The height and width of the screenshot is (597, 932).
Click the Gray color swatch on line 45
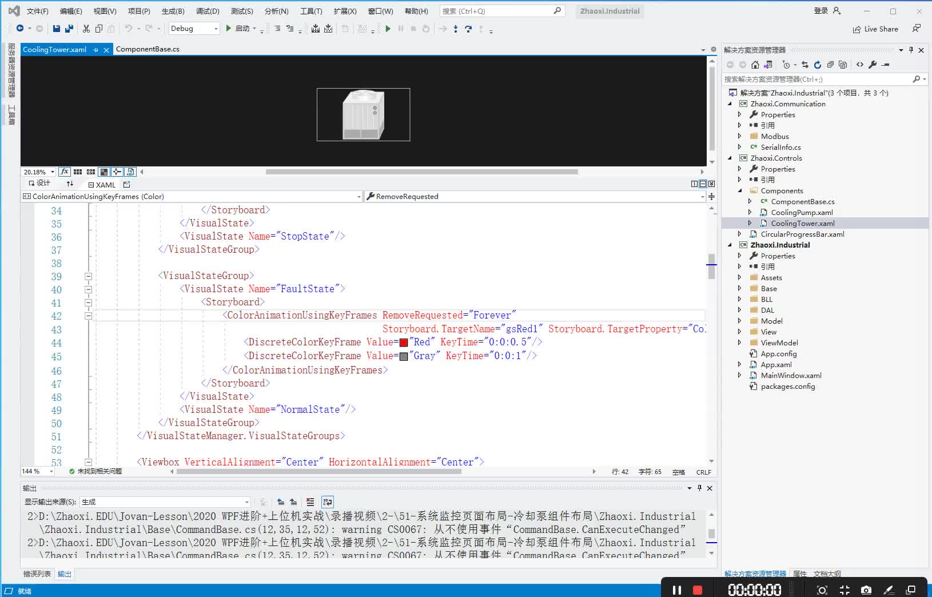[404, 356]
